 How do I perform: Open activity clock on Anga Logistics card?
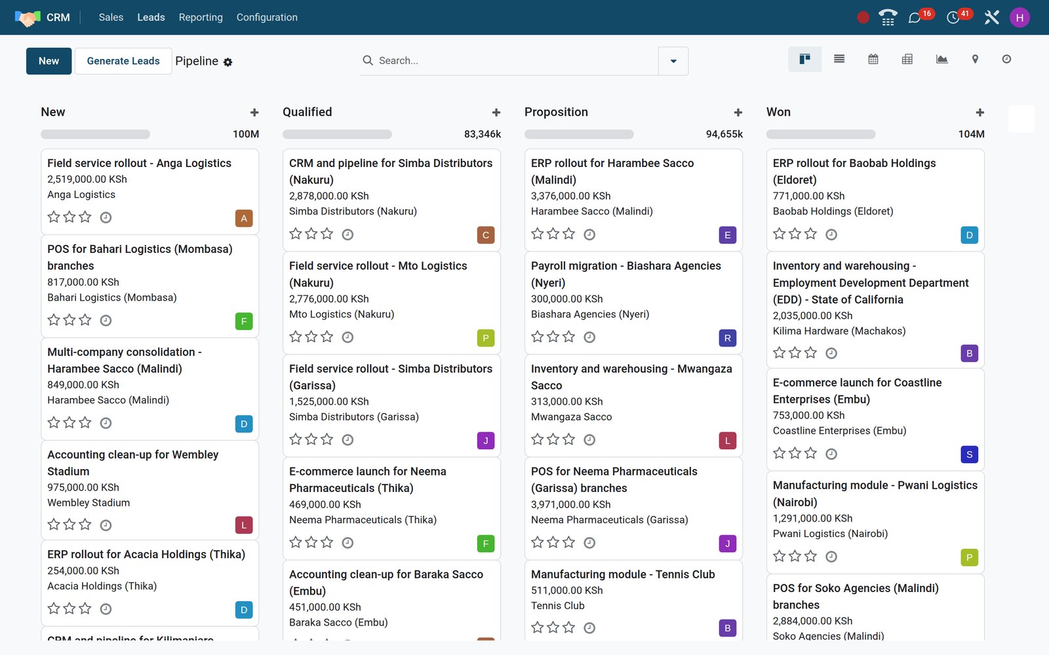106,217
